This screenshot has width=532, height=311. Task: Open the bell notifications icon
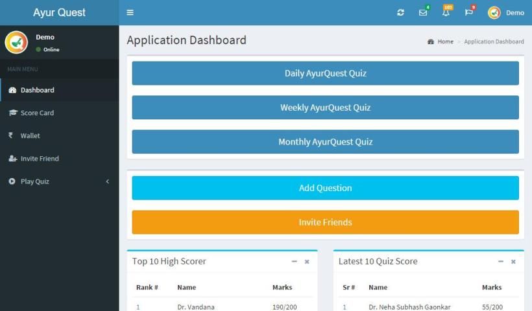click(x=446, y=13)
